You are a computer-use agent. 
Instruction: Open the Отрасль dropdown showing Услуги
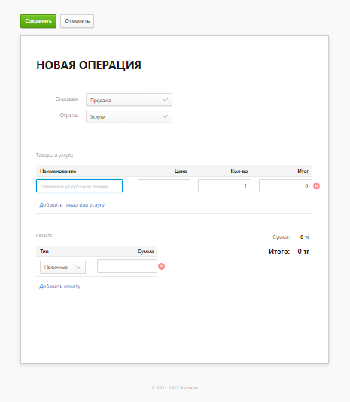tap(129, 116)
